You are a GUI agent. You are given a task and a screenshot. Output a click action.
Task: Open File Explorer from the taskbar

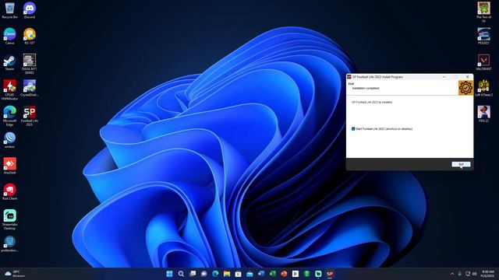tap(227, 274)
